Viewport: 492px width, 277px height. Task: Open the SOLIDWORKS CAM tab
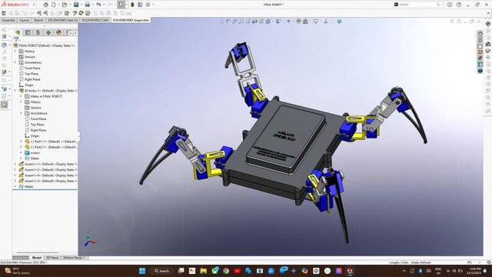(x=95, y=20)
